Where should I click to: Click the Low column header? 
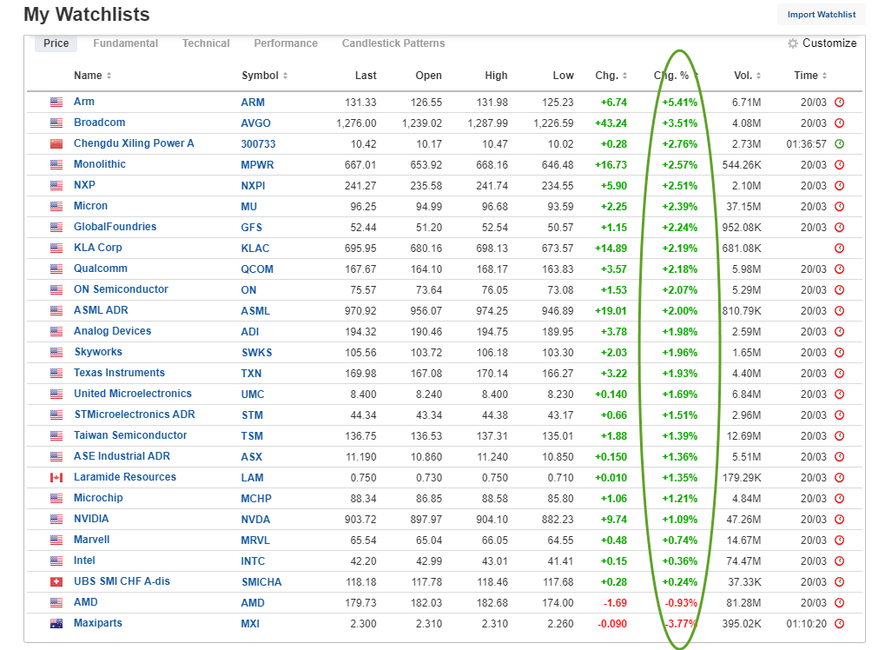(564, 76)
